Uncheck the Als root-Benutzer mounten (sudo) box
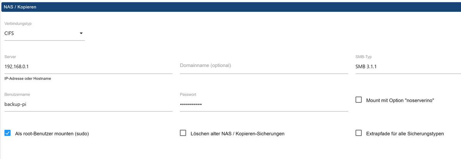461x159 pixels. tap(8, 133)
